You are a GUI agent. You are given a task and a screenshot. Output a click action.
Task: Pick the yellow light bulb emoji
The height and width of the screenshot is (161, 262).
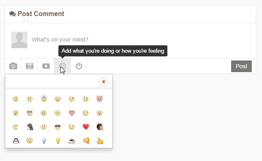click(x=58, y=141)
